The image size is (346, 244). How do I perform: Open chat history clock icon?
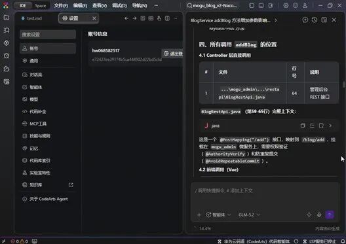(x=315, y=20)
